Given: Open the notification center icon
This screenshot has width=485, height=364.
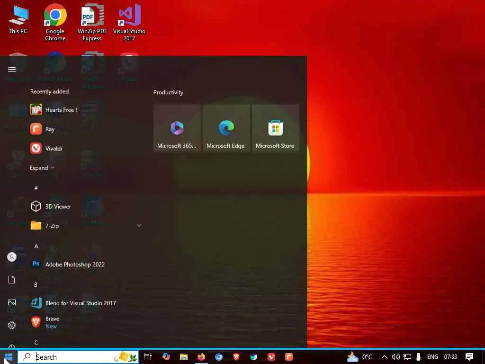Looking at the screenshot, I should pyautogui.click(x=469, y=357).
